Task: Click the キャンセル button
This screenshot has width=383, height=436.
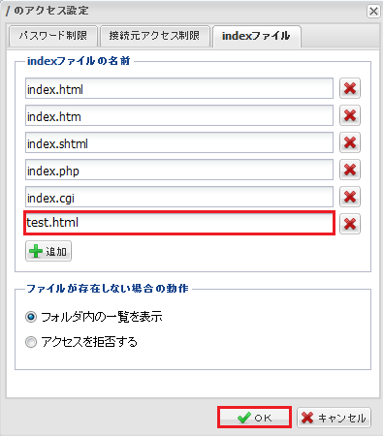Action: tap(334, 418)
